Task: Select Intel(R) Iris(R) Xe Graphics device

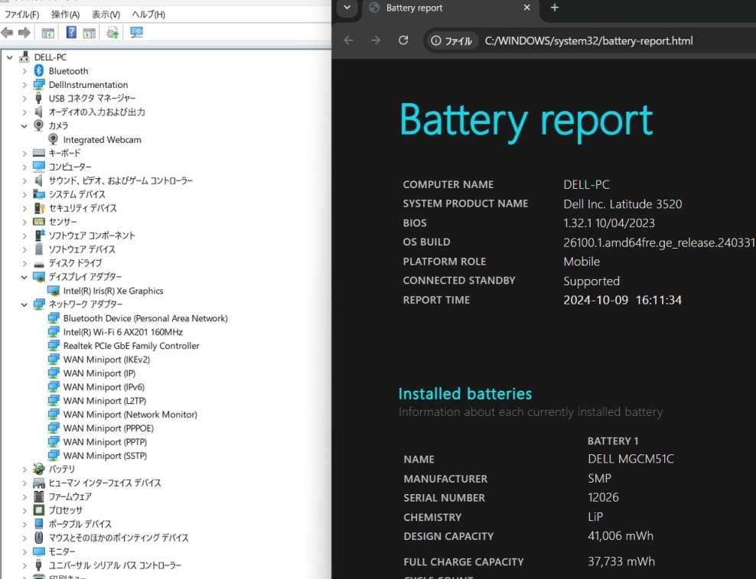Action: click(112, 291)
